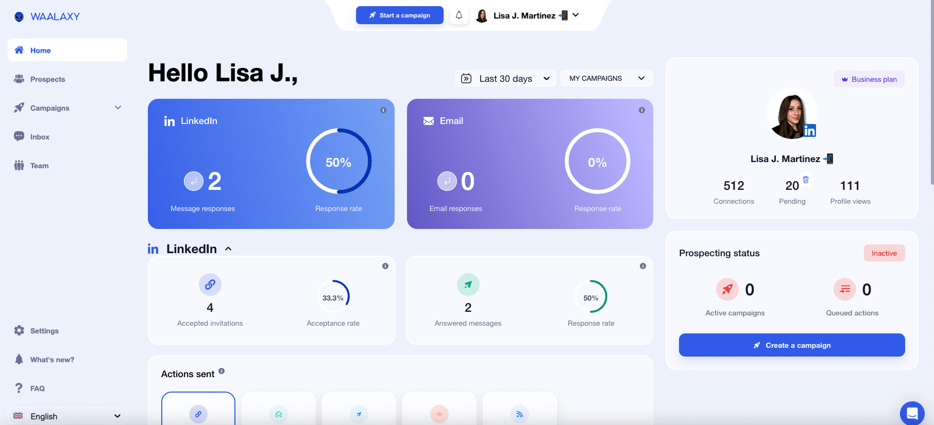Click info icon on Answered messages panel
Image resolution: width=934 pixels, height=425 pixels.
(643, 266)
